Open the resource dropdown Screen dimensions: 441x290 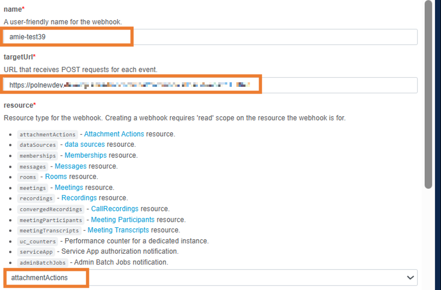click(210, 277)
